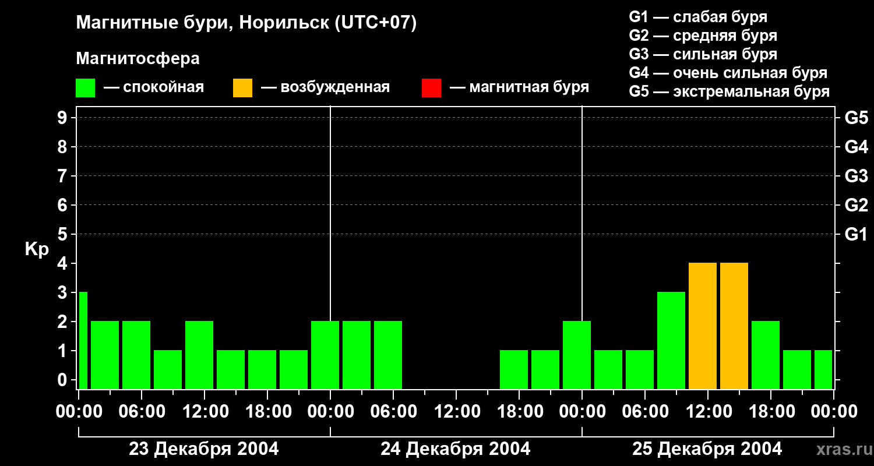Click the green Kp 3 bar on 25 December
The height and width of the screenshot is (466, 874).
(671, 340)
